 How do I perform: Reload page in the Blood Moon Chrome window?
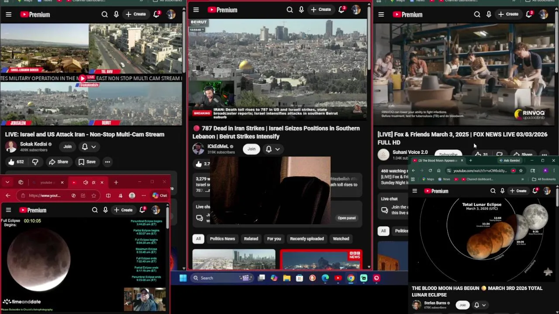430,171
